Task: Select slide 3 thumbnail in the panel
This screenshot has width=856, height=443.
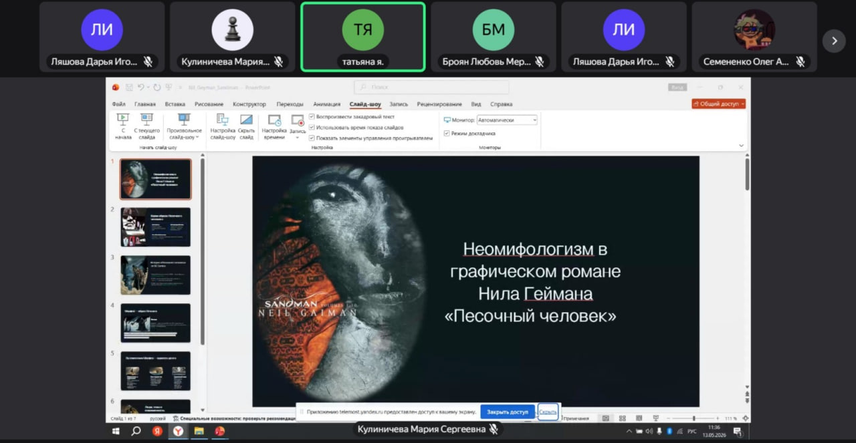Action: click(x=155, y=275)
